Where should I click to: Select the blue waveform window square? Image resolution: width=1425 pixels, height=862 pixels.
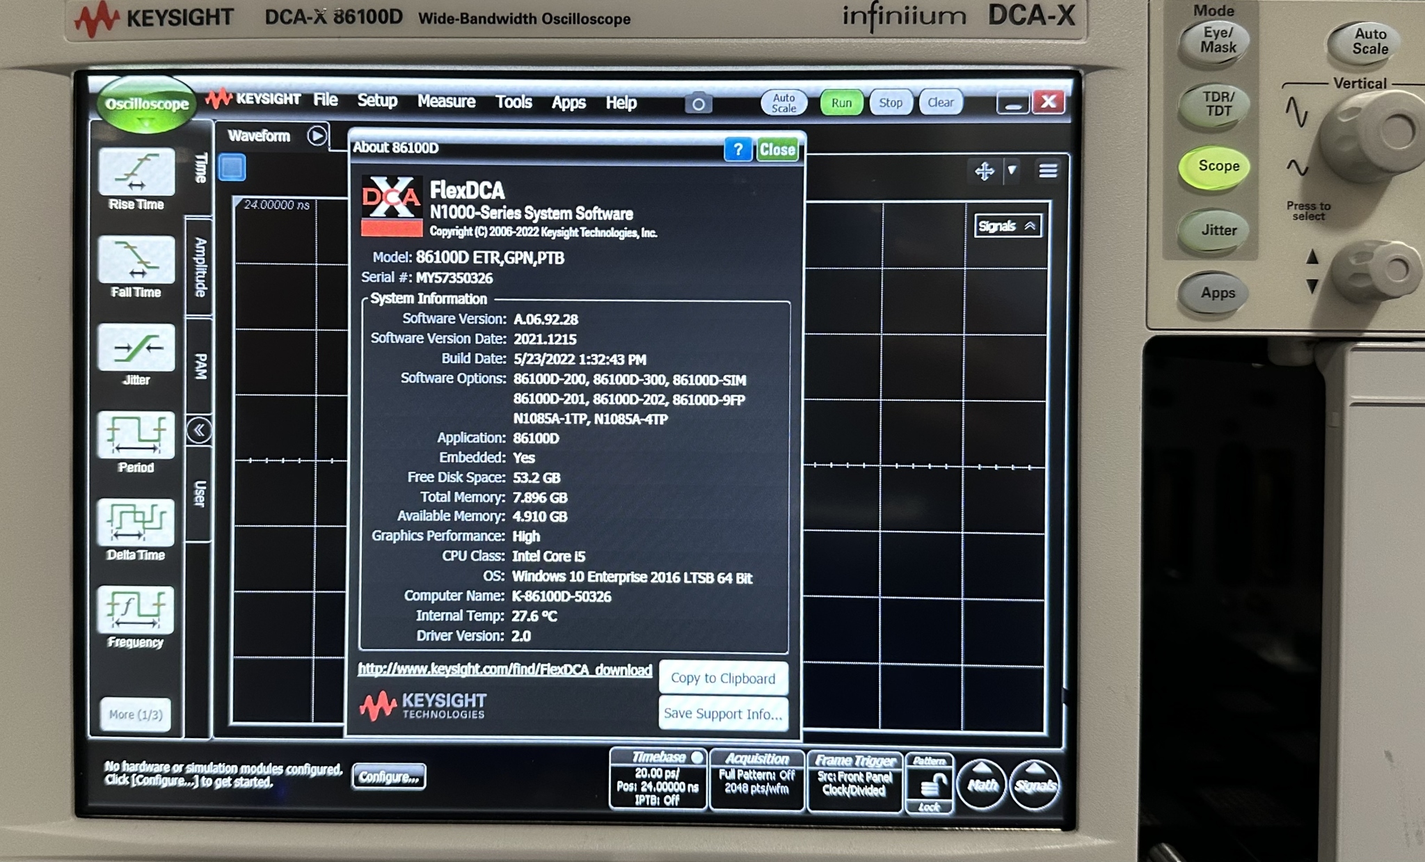point(232,168)
